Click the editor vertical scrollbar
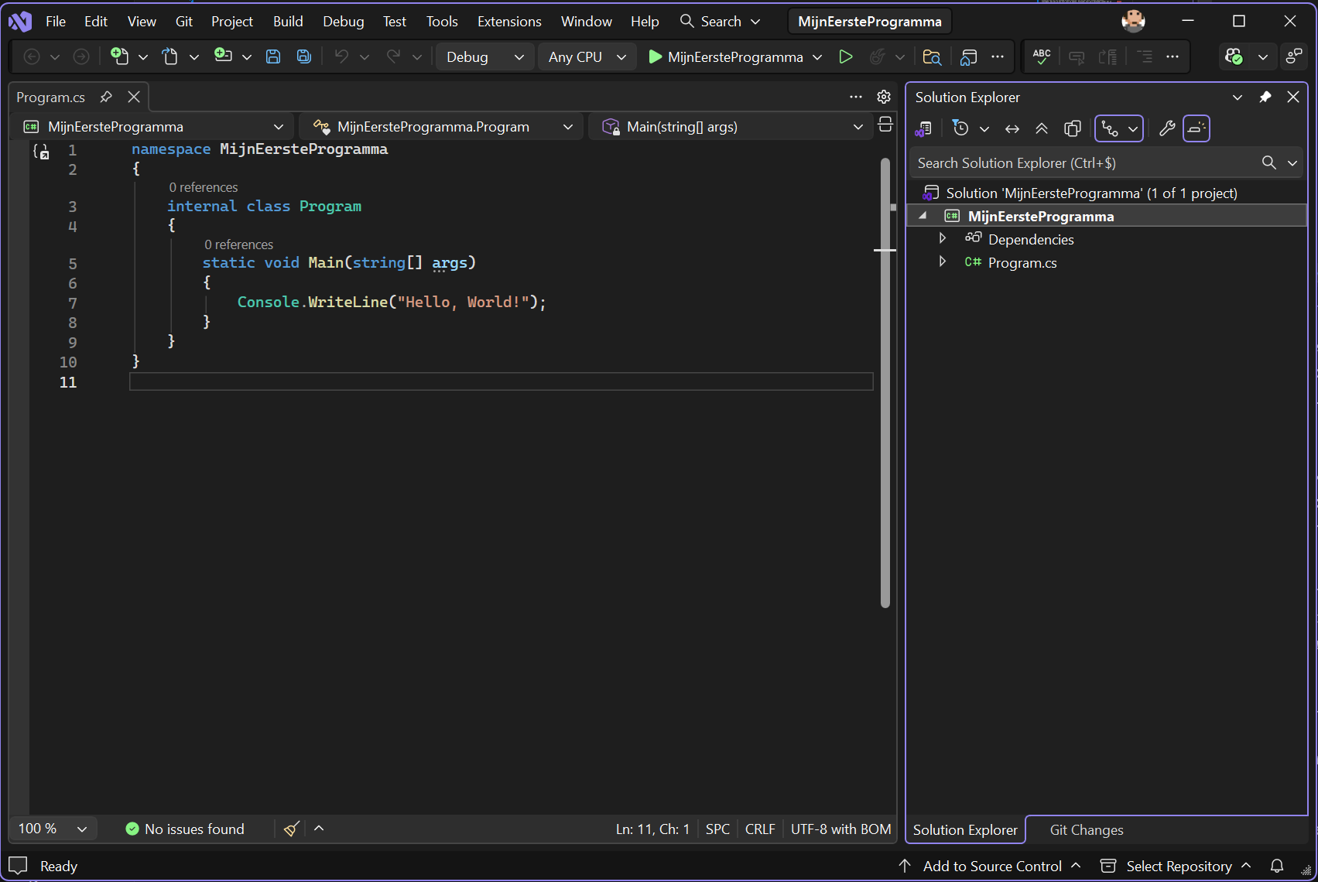 point(885,387)
